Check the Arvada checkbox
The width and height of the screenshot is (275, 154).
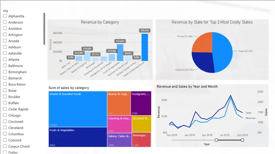click(x=5, y=41)
